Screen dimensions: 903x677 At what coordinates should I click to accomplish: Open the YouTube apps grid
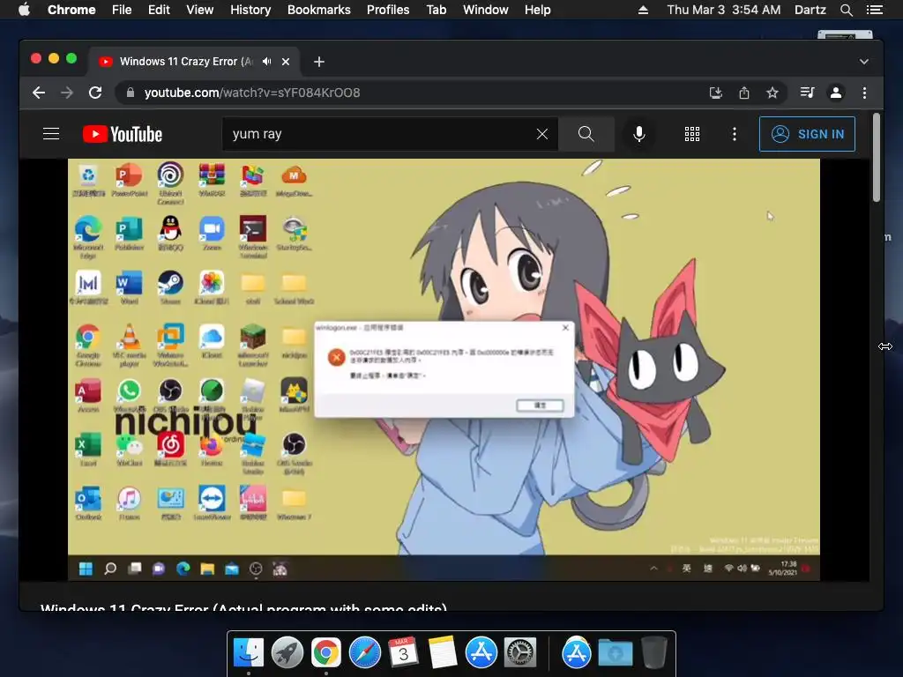click(x=692, y=134)
